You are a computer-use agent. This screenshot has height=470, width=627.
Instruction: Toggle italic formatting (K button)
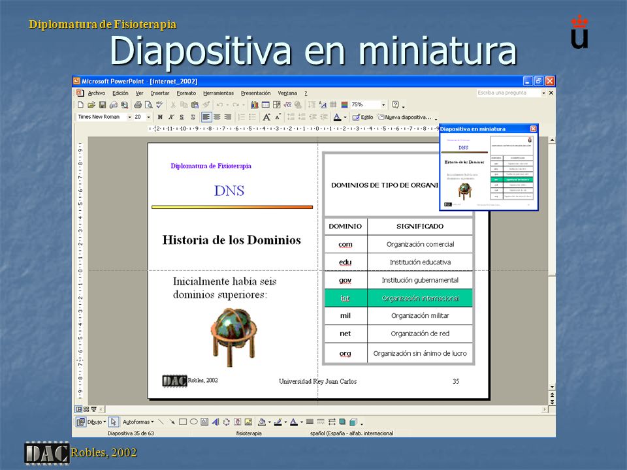coord(171,117)
